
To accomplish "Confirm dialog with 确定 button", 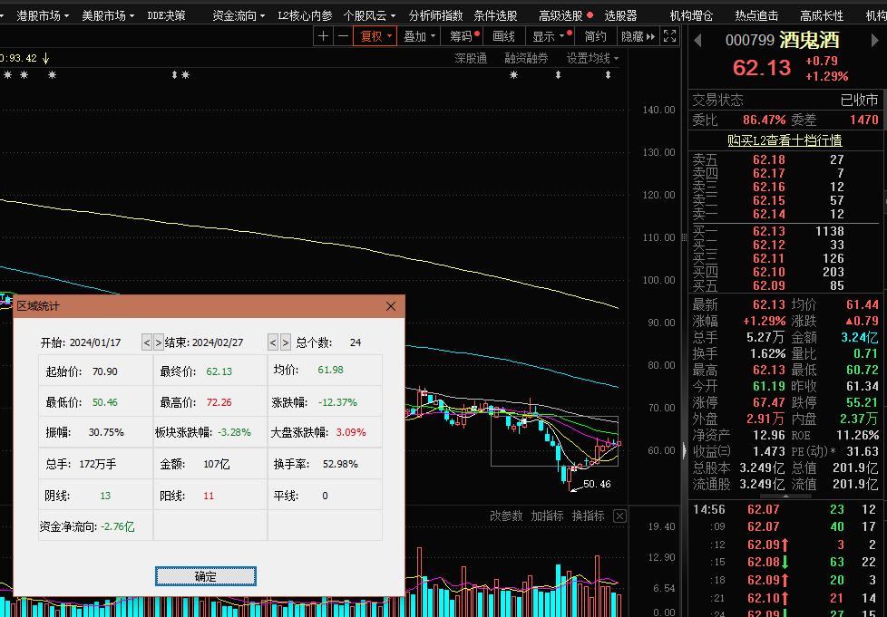I will [x=205, y=576].
